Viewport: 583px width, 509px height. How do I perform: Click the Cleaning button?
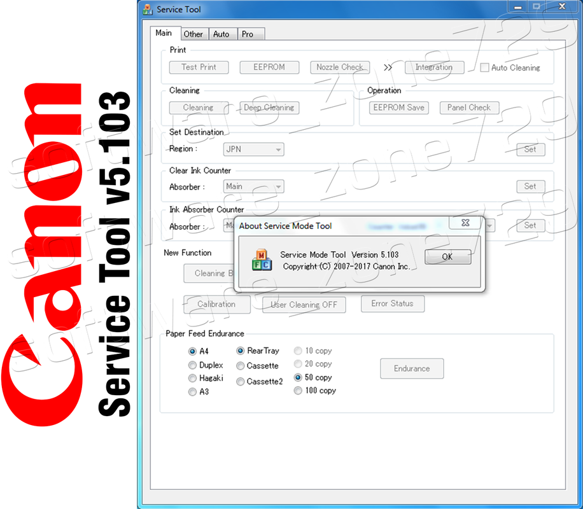pos(199,108)
